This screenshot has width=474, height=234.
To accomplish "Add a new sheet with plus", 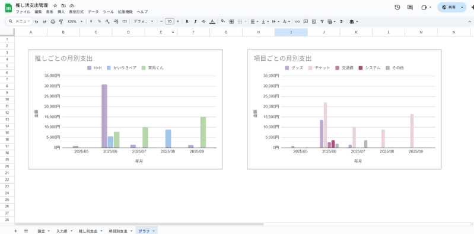I will click(15, 231).
